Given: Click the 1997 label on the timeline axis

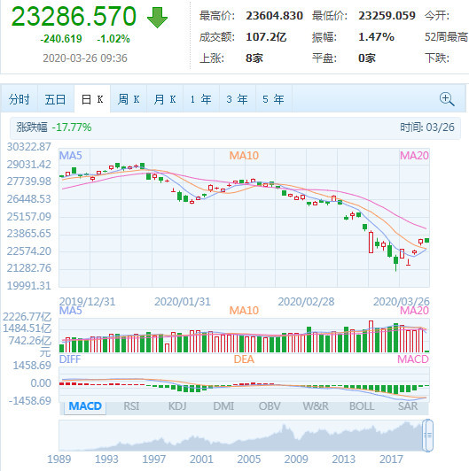Looking at the screenshot, I should [153, 459].
